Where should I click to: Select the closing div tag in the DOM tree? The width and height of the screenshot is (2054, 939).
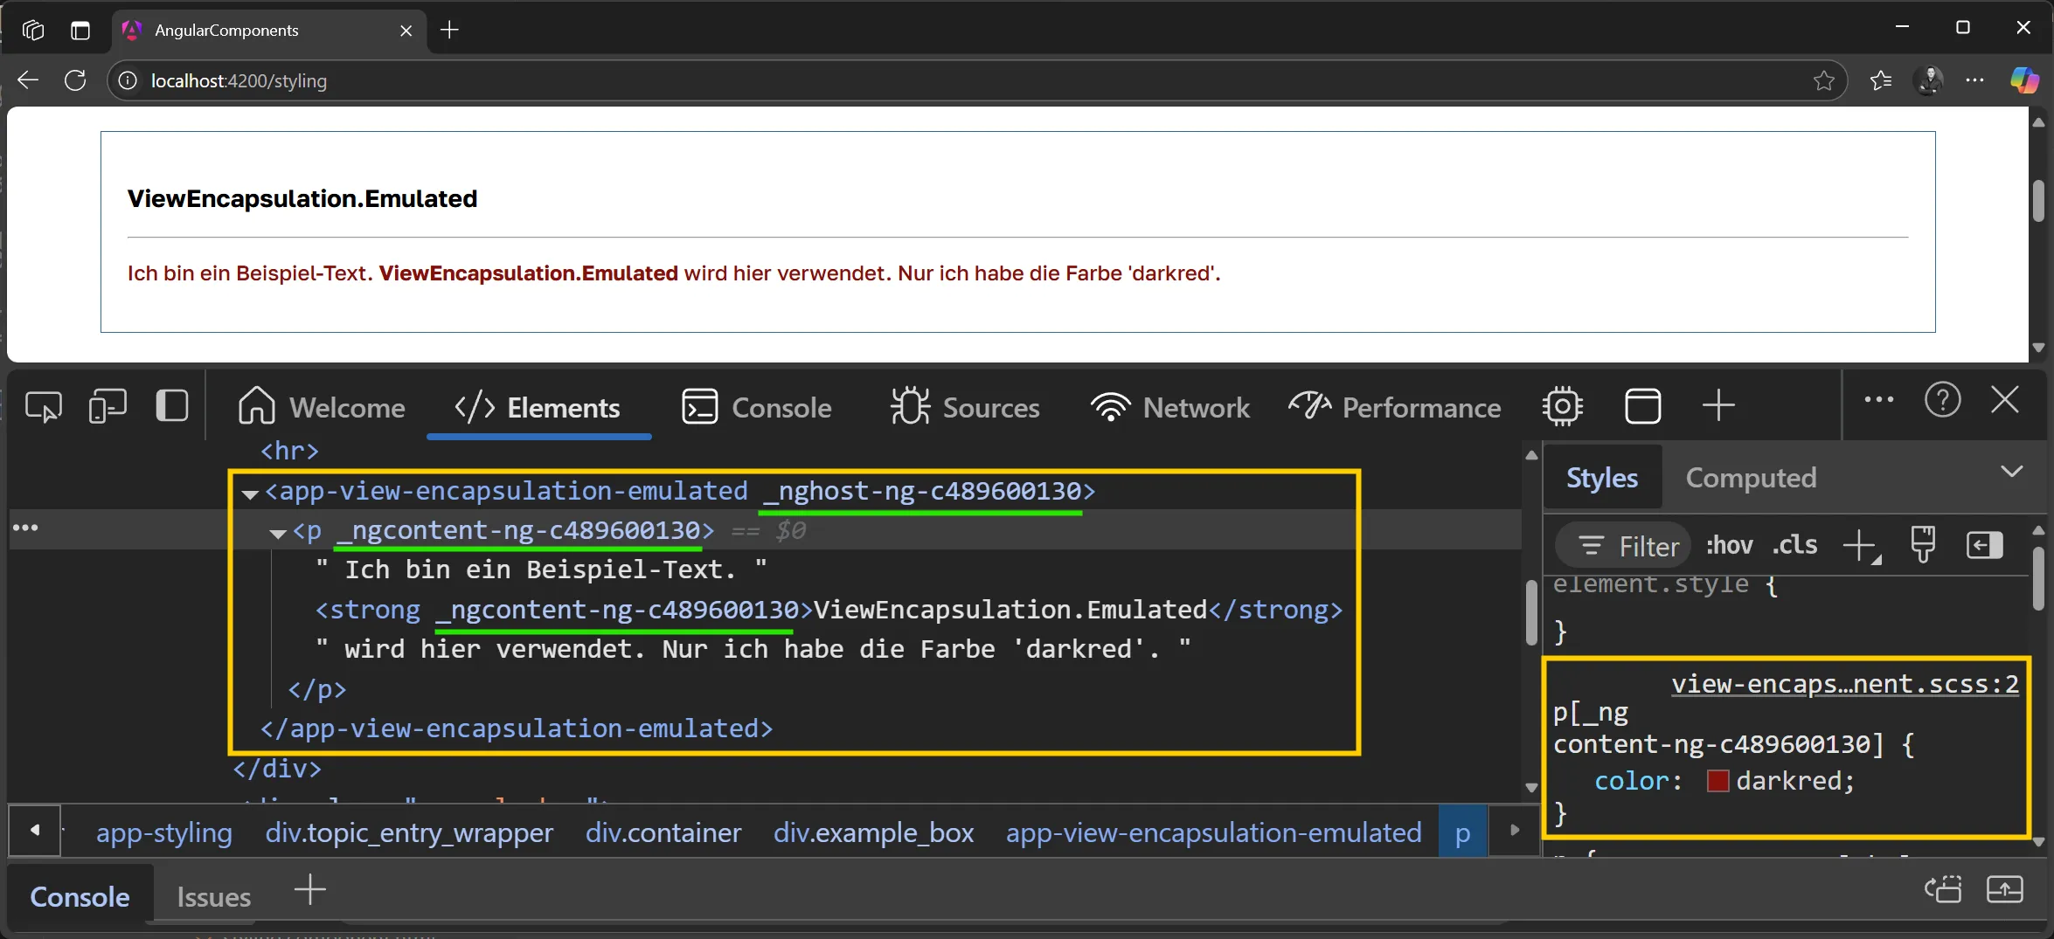coord(277,769)
